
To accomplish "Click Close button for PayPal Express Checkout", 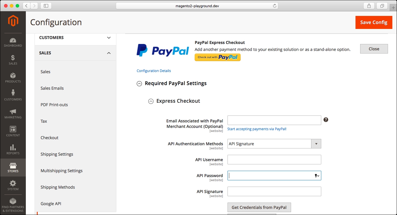I will (x=374, y=49).
